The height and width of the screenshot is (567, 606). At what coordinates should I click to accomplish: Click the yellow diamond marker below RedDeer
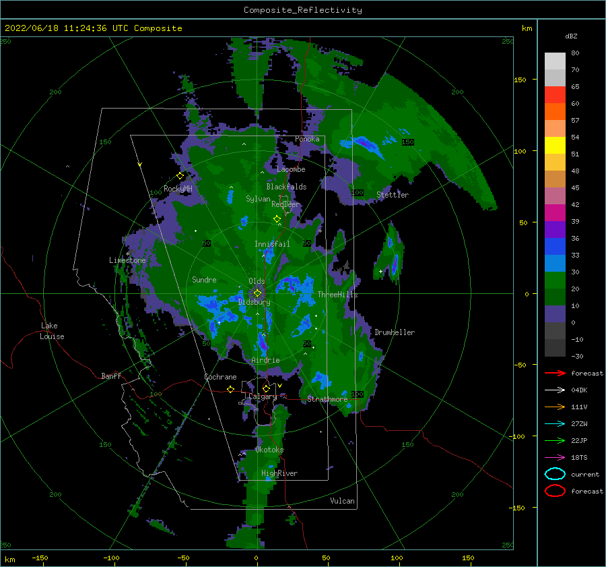tap(277, 219)
